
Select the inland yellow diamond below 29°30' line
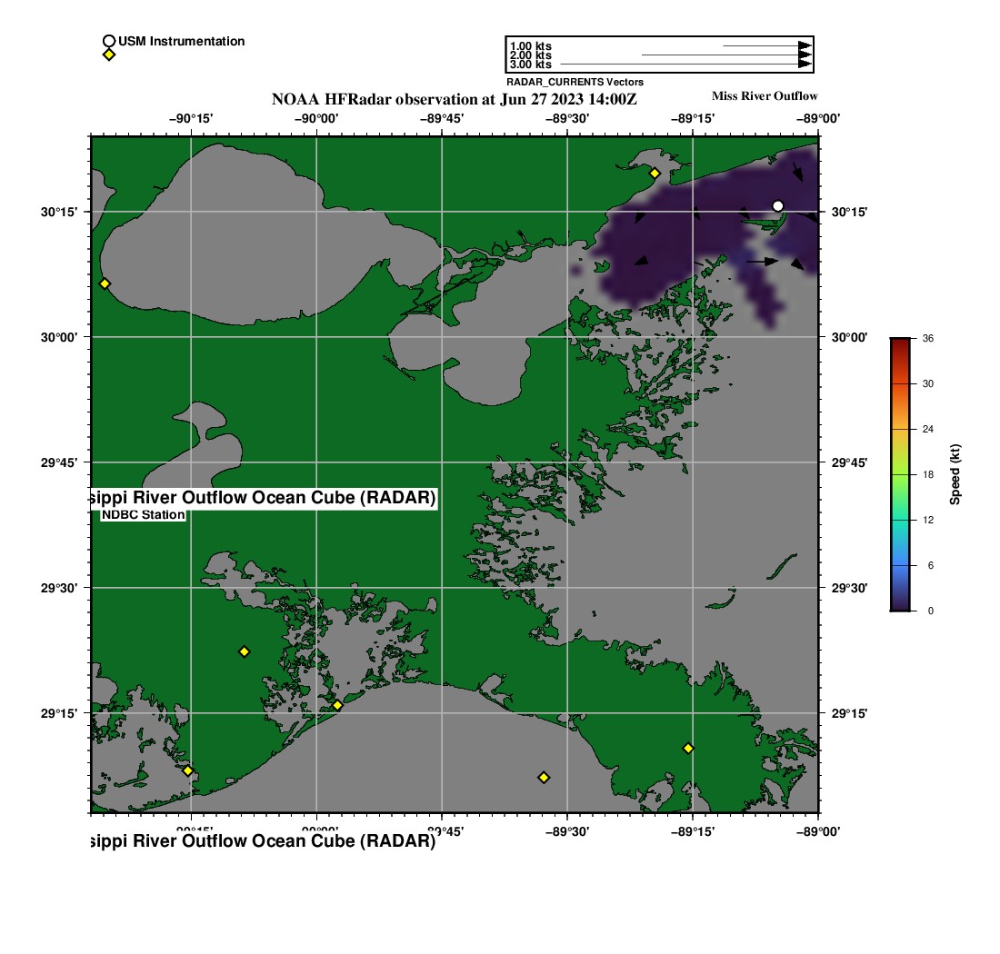coord(244,651)
